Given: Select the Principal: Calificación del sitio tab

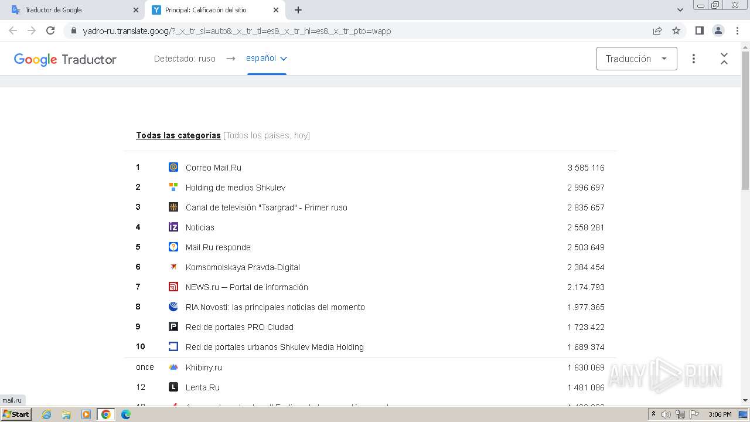Looking at the screenshot, I should click(x=214, y=10).
